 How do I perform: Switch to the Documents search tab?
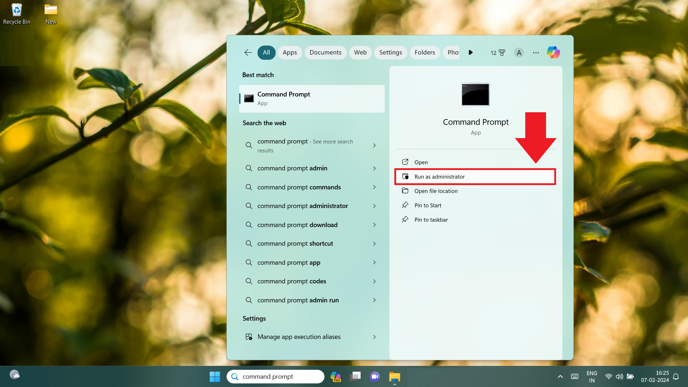pos(325,52)
